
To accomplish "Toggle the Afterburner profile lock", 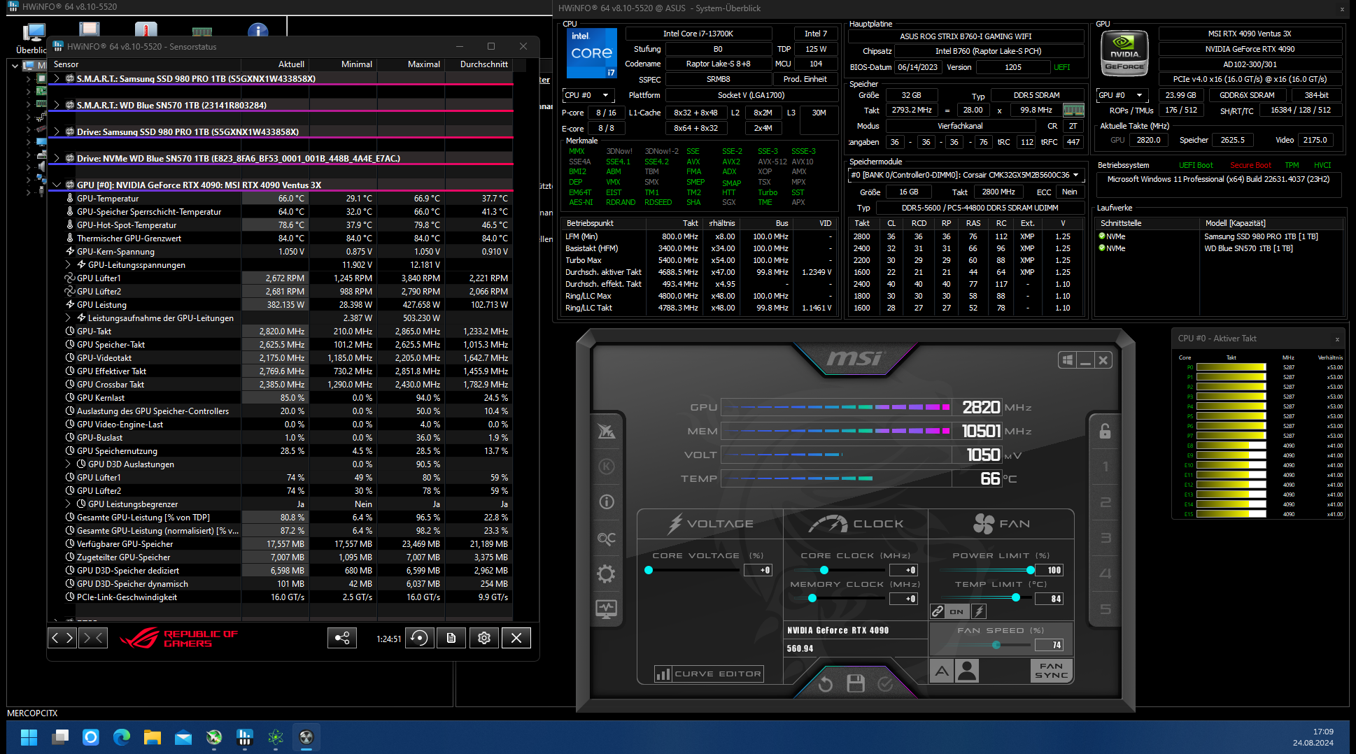I will point(1105,431).
